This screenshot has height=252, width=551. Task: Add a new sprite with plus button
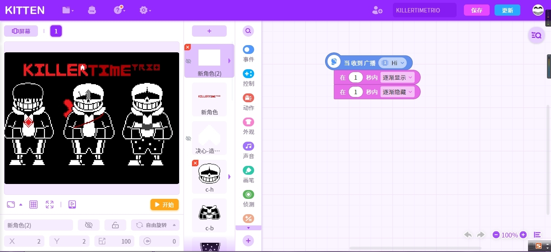point(209,31)
